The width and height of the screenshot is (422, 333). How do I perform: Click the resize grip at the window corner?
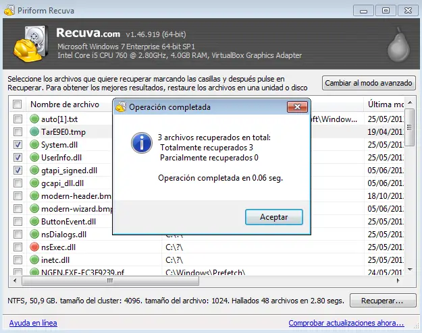[x=416, y=326]
